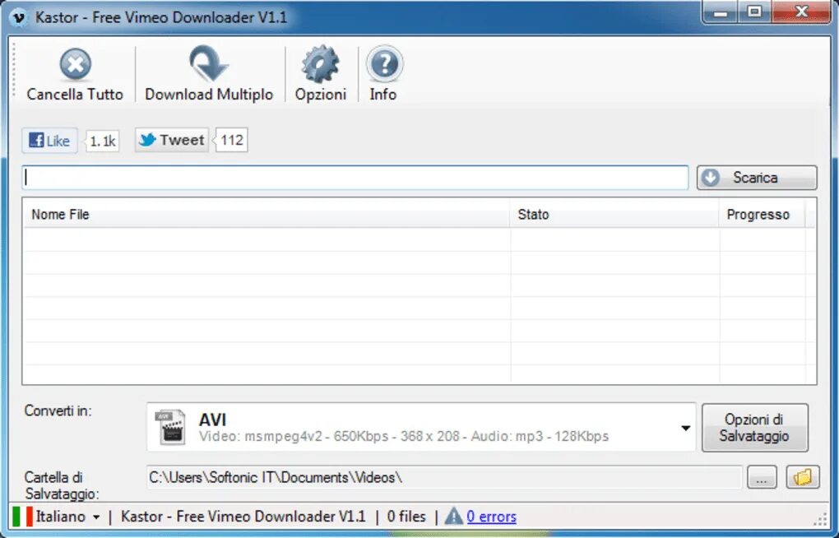Click the Vimeo app icon in title bar
Image resolution: width=839 pixels, height=538 pixels.
(x=19, y=17)
